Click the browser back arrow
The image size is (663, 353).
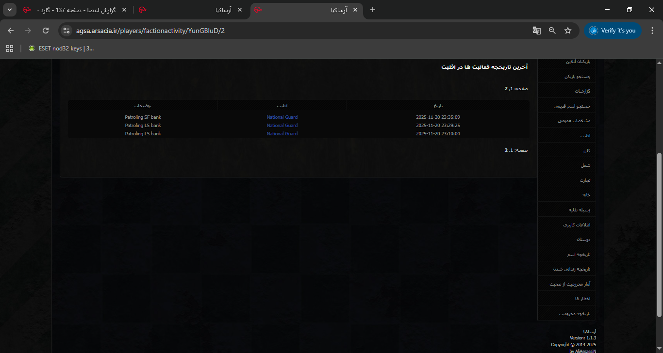tap(11, 31)
